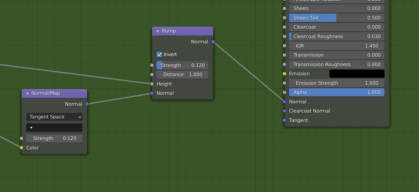The height and width of the screenshot is (192, 419).
Task: Click the Bump node Normal input socket
Action: [152, 93]
